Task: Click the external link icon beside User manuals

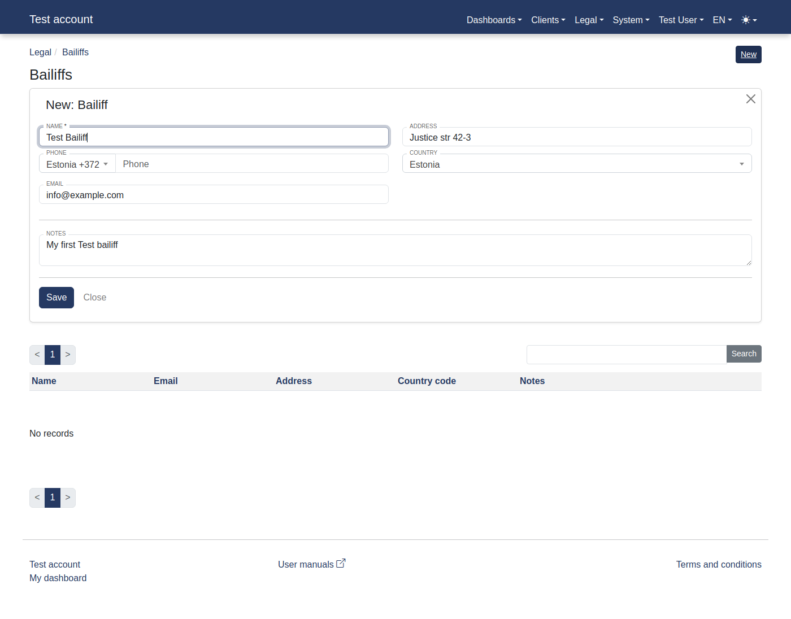Action: 341,563
